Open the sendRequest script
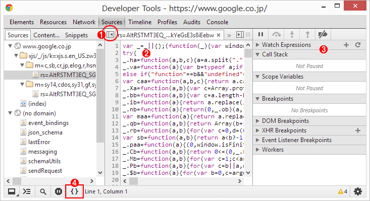 (x=45, y=171)
